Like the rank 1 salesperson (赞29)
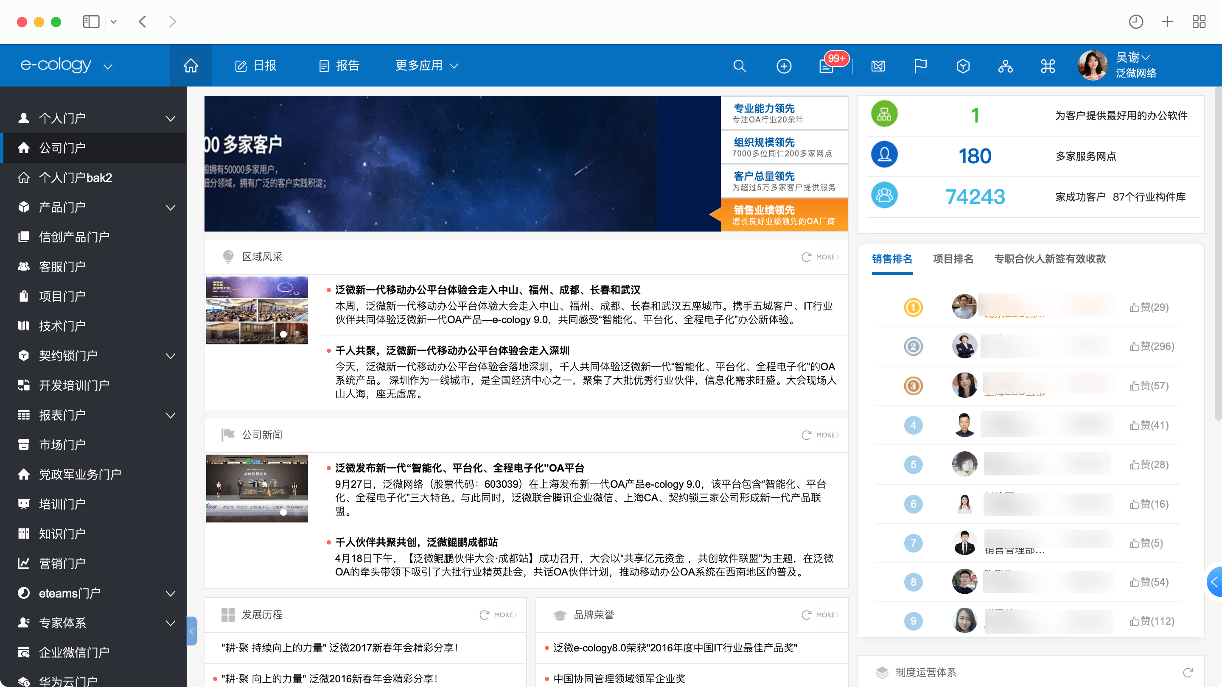The image size is (1222, 687). point(1149,307)
